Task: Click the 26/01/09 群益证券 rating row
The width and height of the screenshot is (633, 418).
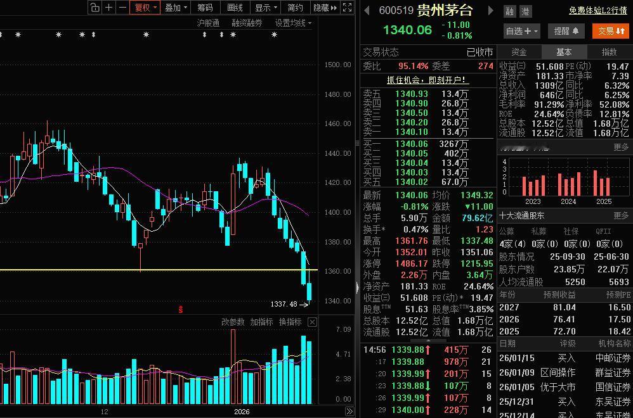Action: (564, 372)
